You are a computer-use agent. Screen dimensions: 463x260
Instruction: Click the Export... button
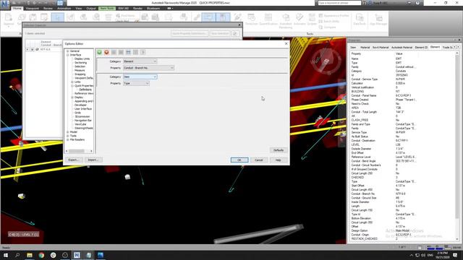[74, 160]
